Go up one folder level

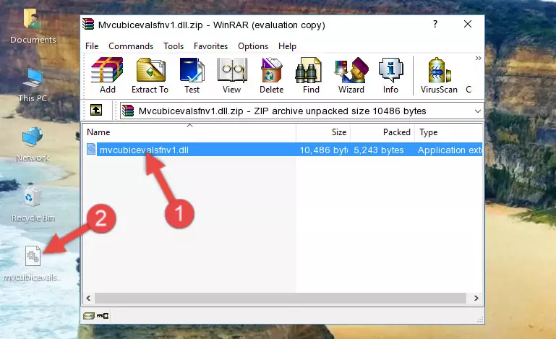[96, 111]
